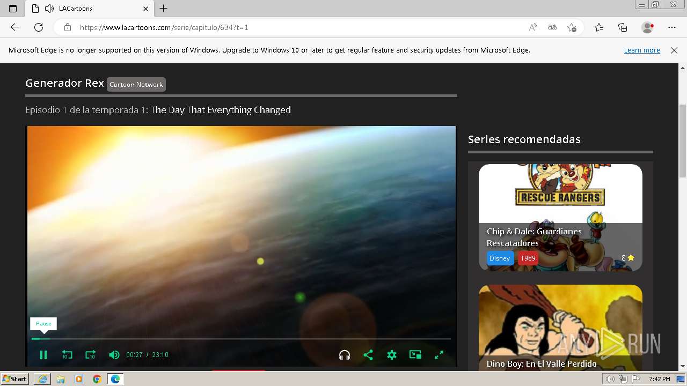
Task: Open the tab actions menu
Action: tap(13, 9)
